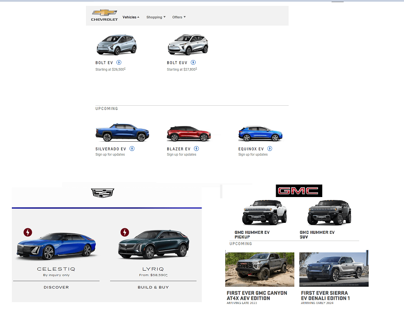404x315 pixels.
Task: Click the dark green Lyriq car image
Action: (154, 244)
